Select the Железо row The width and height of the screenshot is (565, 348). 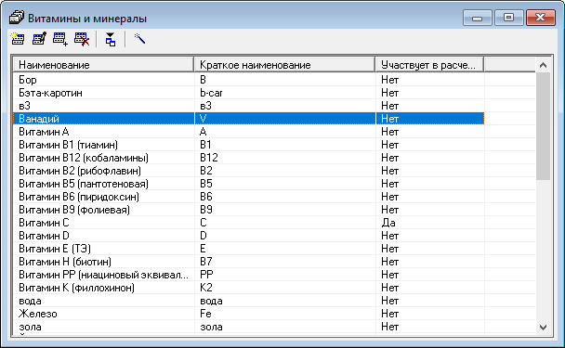(249, 314)
